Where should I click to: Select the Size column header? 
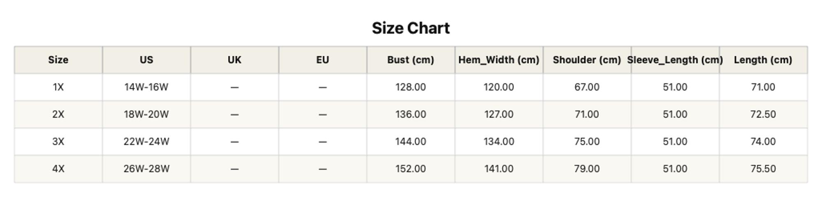[x=58, y=60]
